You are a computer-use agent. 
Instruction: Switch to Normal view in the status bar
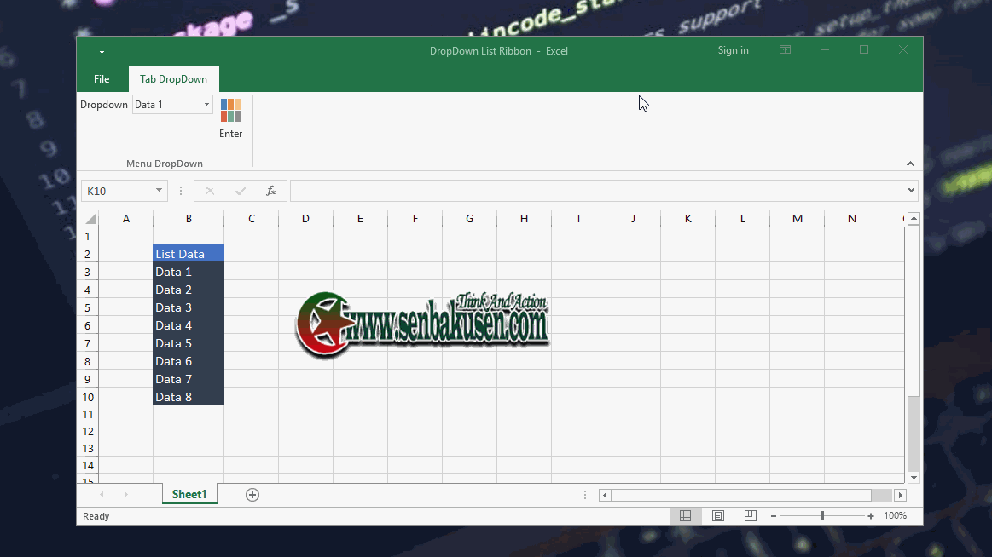685,515
